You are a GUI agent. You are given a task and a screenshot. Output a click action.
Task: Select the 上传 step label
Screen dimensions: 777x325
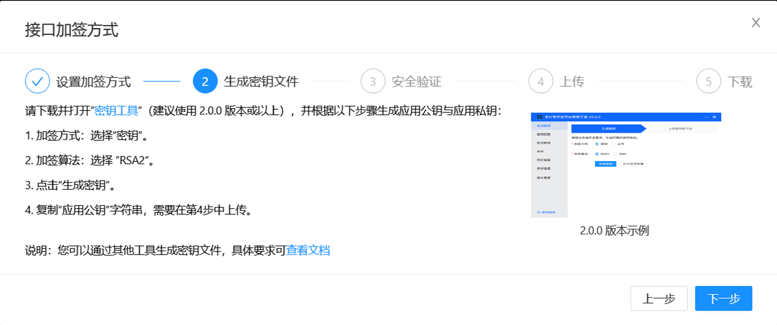point(572,82)
